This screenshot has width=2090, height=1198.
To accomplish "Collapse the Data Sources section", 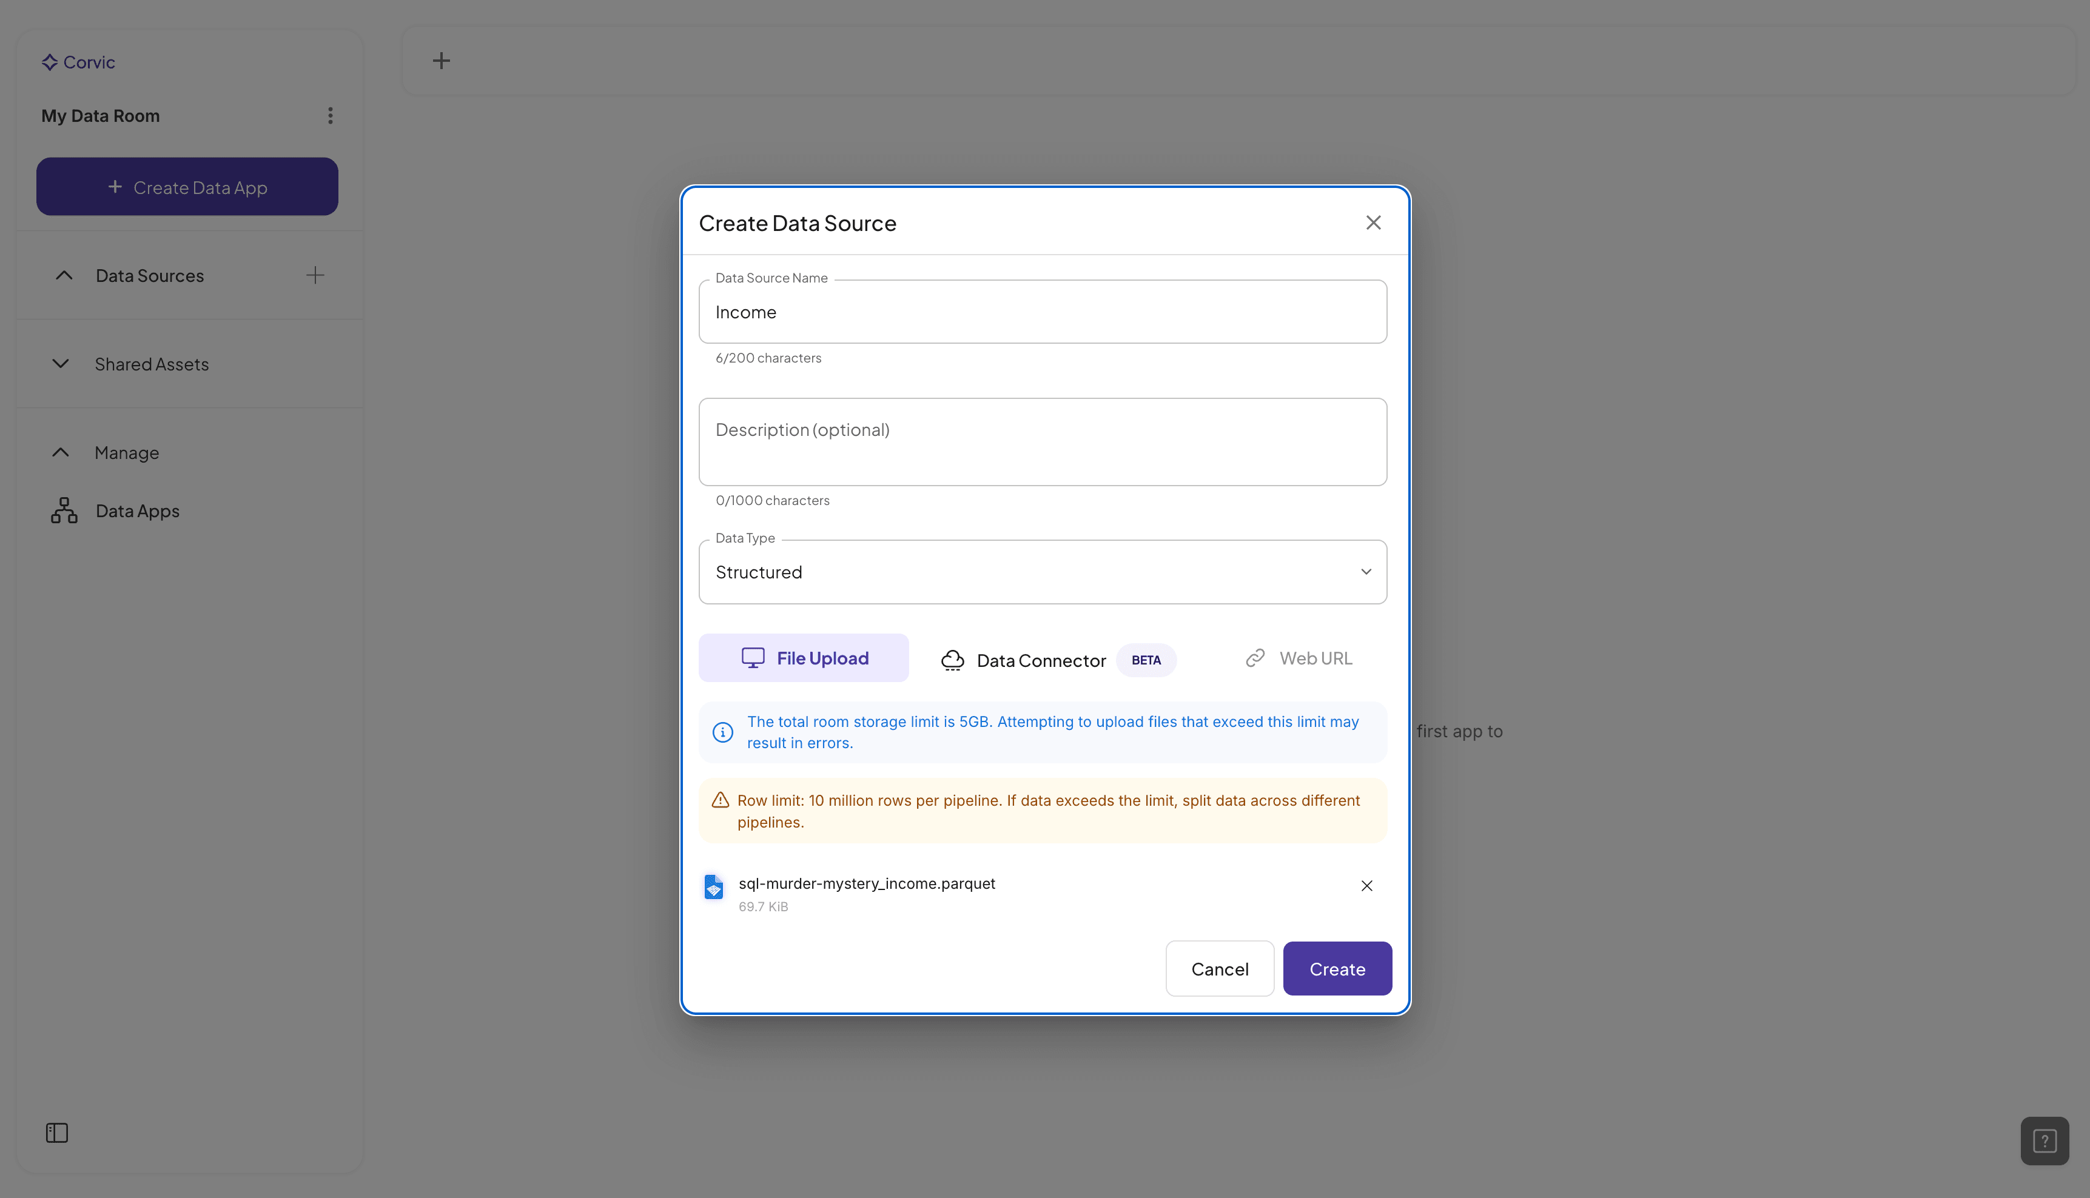I will (x=64, y=276).
